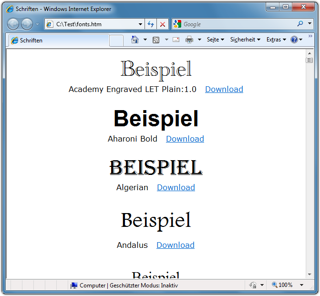The image size is (320, 296).
Task: Click the Print icon in toolbar
Action: click(x=189, y=40)
